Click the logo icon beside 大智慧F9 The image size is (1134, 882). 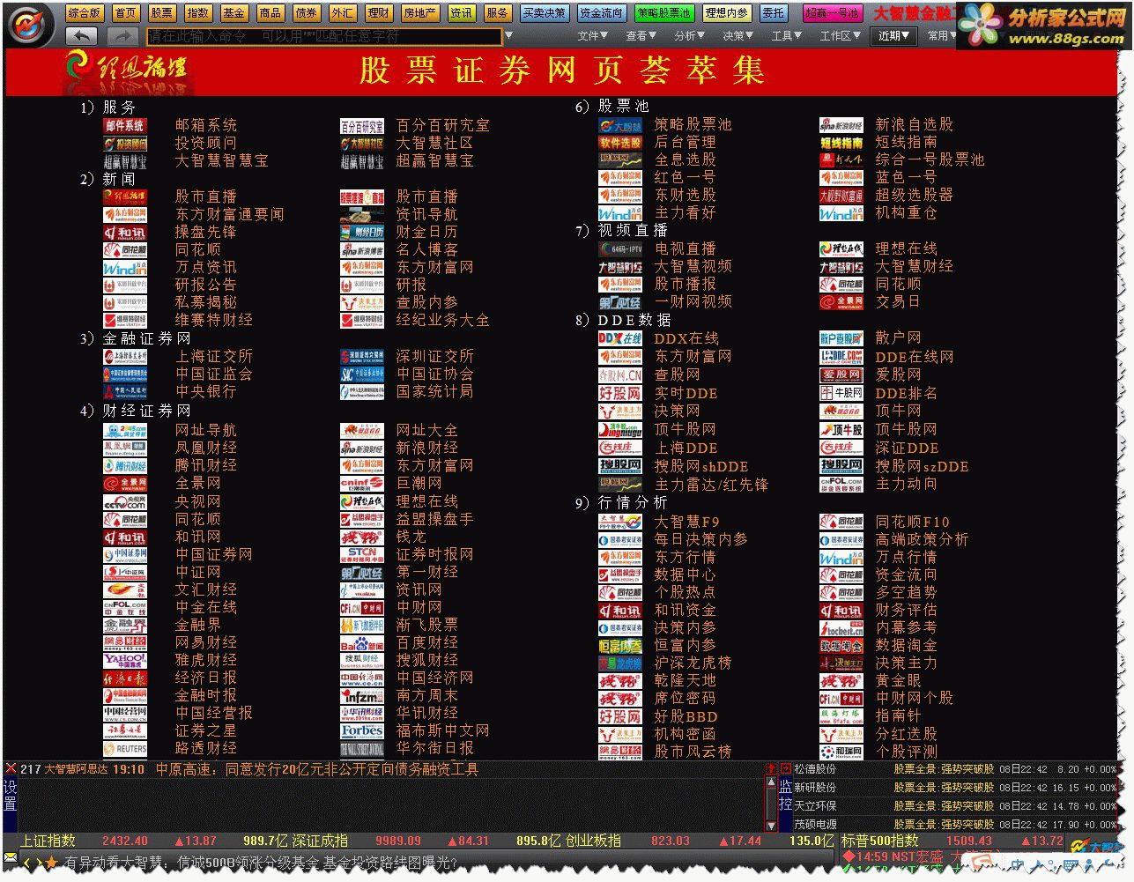click(620, 523)
